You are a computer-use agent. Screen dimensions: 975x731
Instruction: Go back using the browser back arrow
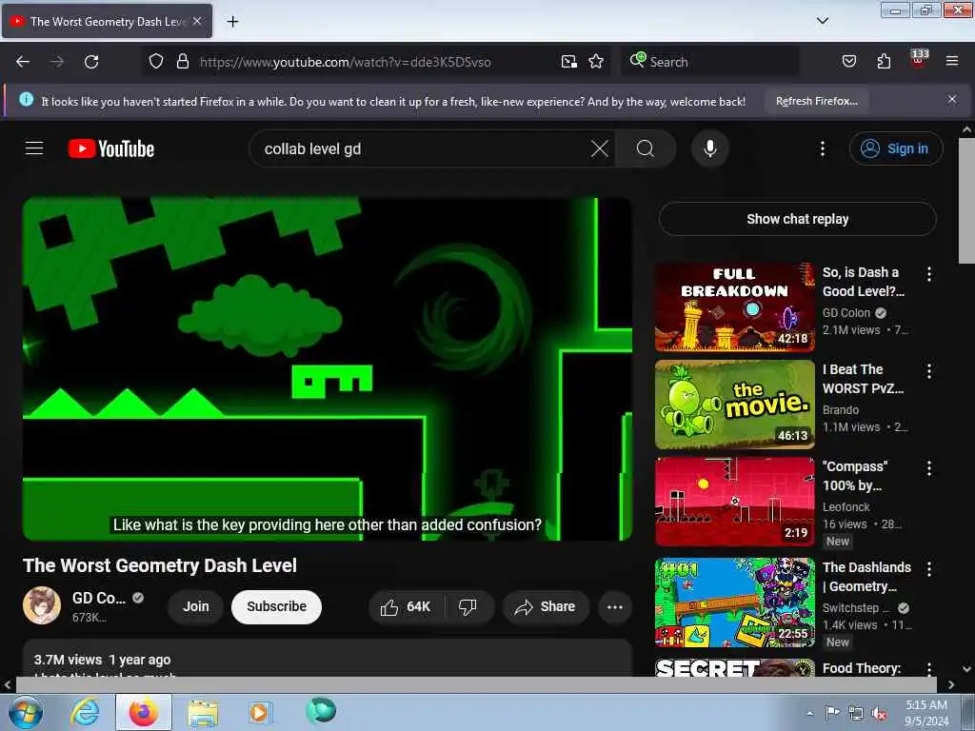pos(23,62)
